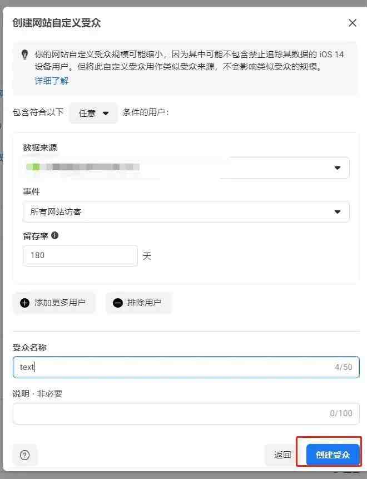Image resolution: width=367 pixels, height=479 pixels.
Task: Click the 受众名称 field containing text
Action: pos(186,367)
